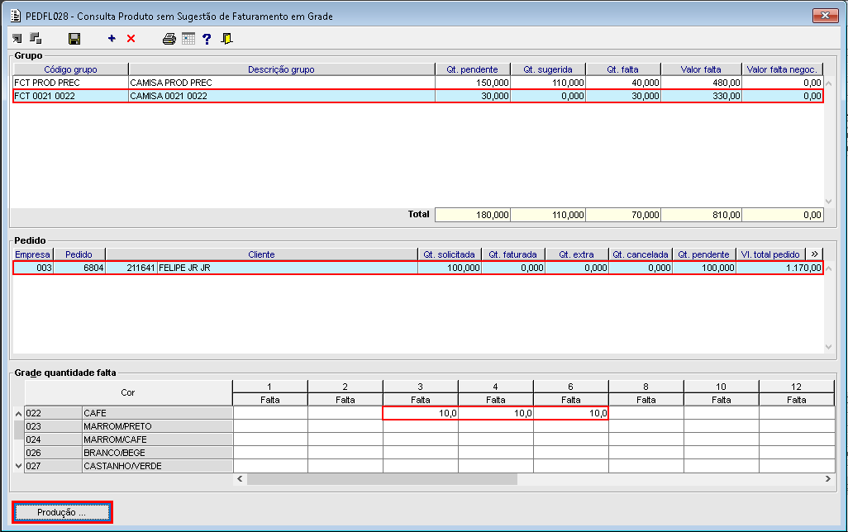Click the window document icon in title bar
The height and width of the screenshot is (532, 848).
click(16, 16)
